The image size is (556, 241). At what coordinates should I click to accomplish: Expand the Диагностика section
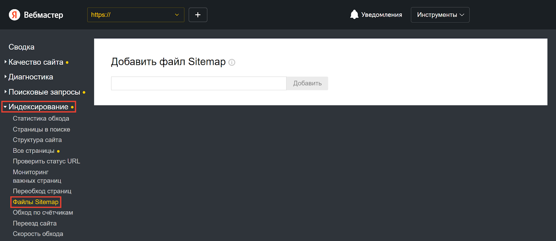[x=31, y=77]
